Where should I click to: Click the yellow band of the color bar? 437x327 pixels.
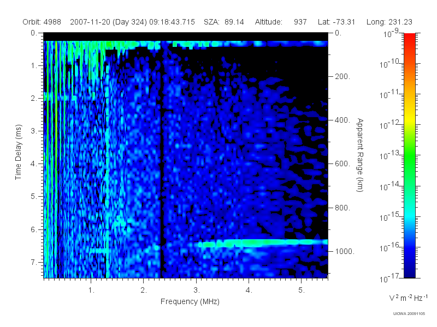pos(410,119)
